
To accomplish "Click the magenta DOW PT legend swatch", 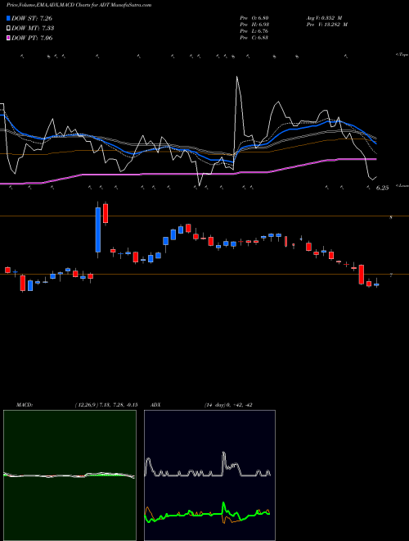I will (x=8, y=38).
